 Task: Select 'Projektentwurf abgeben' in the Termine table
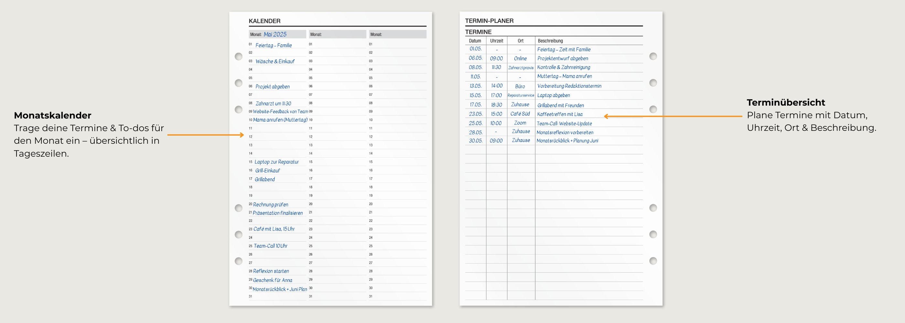pyautogui.click(x=562, y=59)
